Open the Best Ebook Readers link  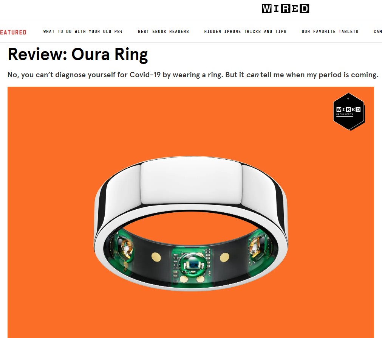(x=164, y=31)
